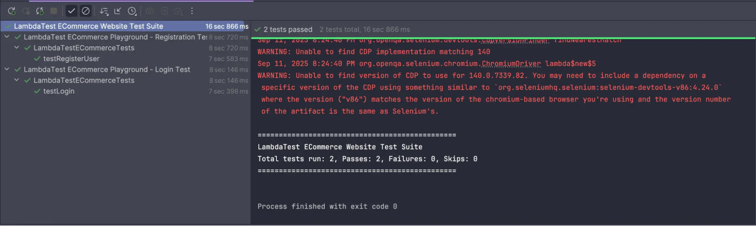Click the 2 tests passed summary link
The width and height of the screenshot is (756, 226).
(x=287, y=29)
